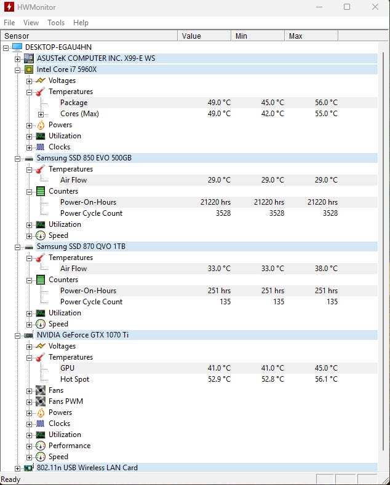Select Power-On-Hours row of Samsung 850 EVO

(88, 202)
